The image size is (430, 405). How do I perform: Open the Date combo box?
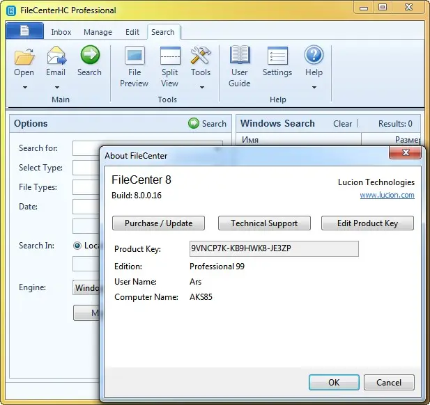pyautogui.click(x=86, y=207)
